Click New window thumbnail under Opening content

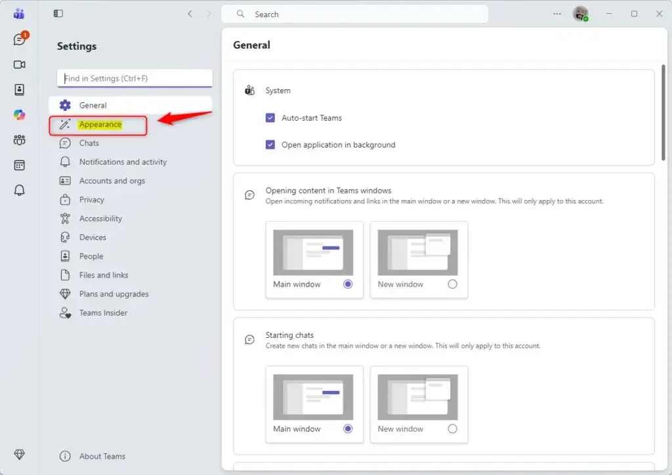tap(417, 253)
